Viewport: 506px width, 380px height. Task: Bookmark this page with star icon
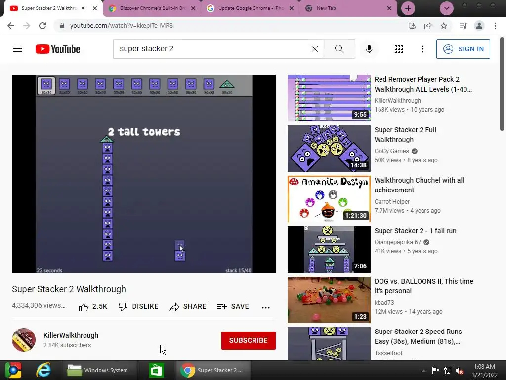pyautogui.click(x=444, y=26)
